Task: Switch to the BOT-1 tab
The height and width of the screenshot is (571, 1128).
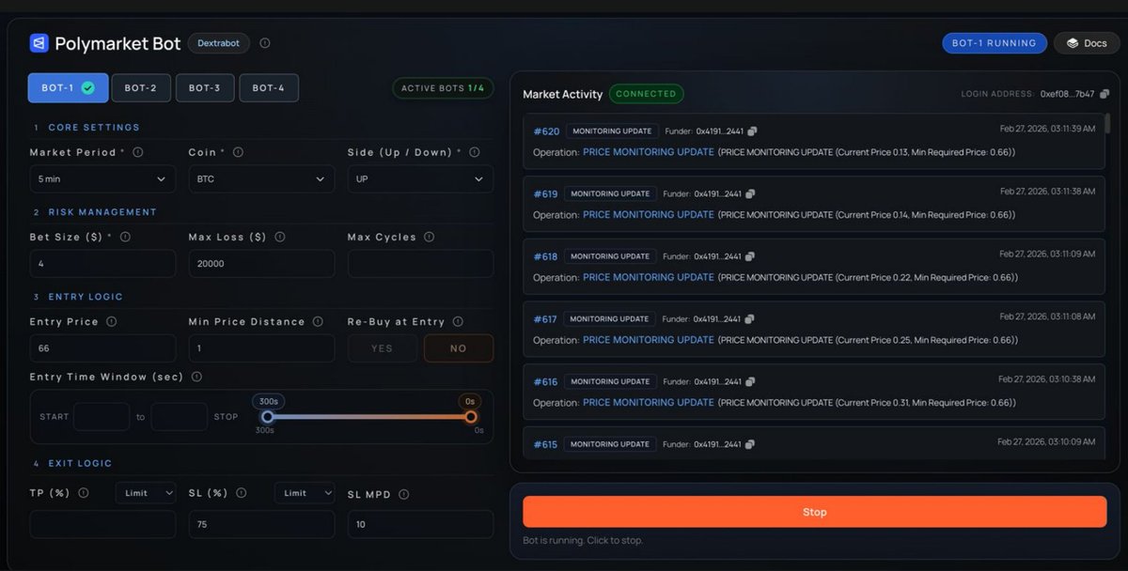Action: tap(68, 87)
